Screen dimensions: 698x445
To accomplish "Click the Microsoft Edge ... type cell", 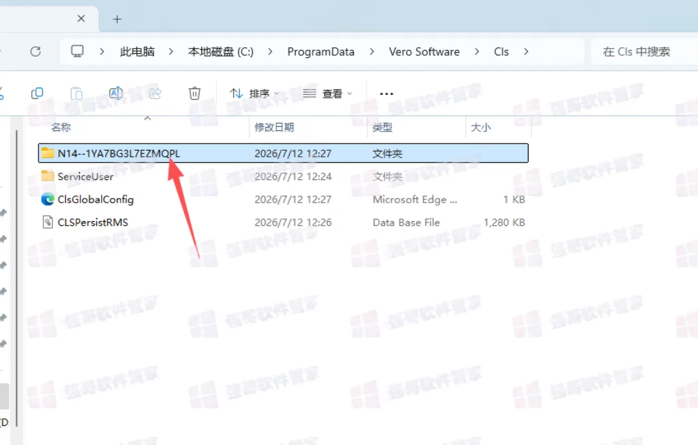I will [x=415, y=200].
